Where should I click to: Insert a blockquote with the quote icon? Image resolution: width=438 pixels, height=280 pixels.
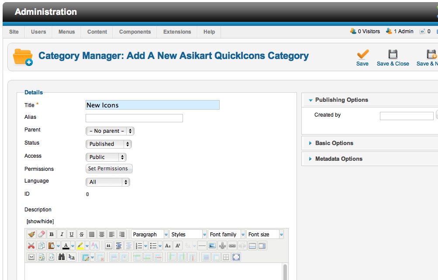(x=109, y=245)
